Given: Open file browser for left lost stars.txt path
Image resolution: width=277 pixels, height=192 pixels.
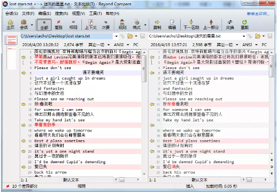Looking at the screenshot, I should 130,36.
